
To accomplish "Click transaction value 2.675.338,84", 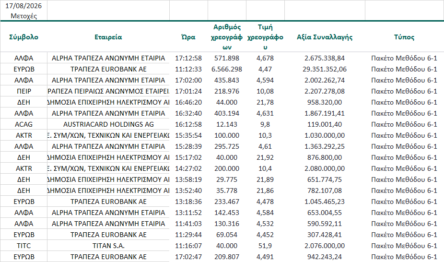I will pyautogui.click(x=325, y=58).
